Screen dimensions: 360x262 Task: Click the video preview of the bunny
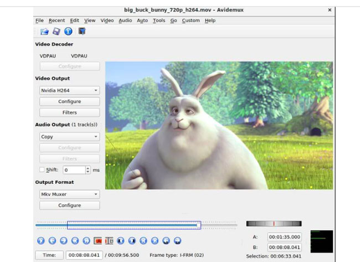(219, 125)
